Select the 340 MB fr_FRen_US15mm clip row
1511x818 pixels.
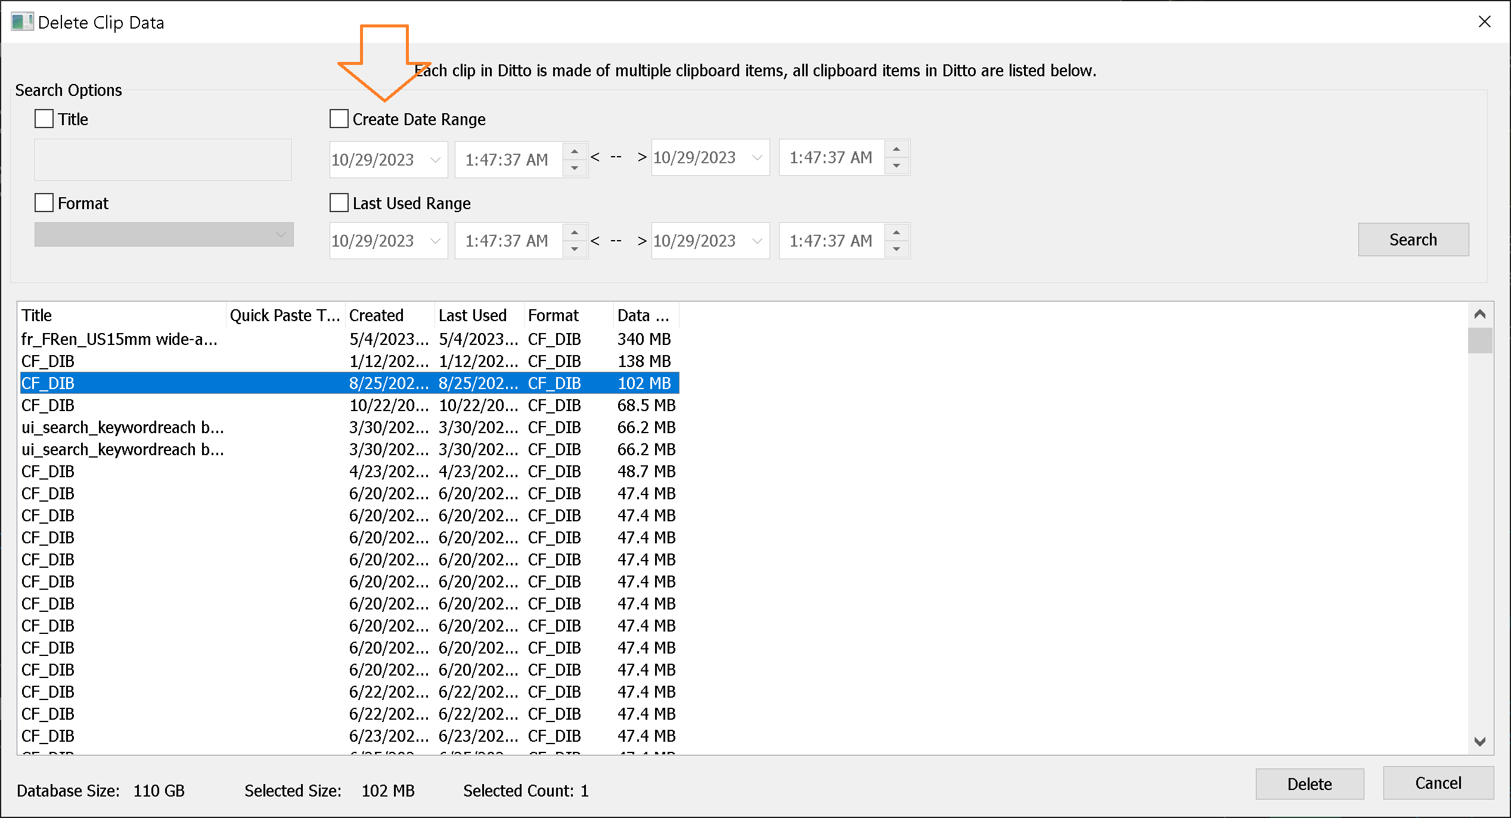(x=119, y=339)
